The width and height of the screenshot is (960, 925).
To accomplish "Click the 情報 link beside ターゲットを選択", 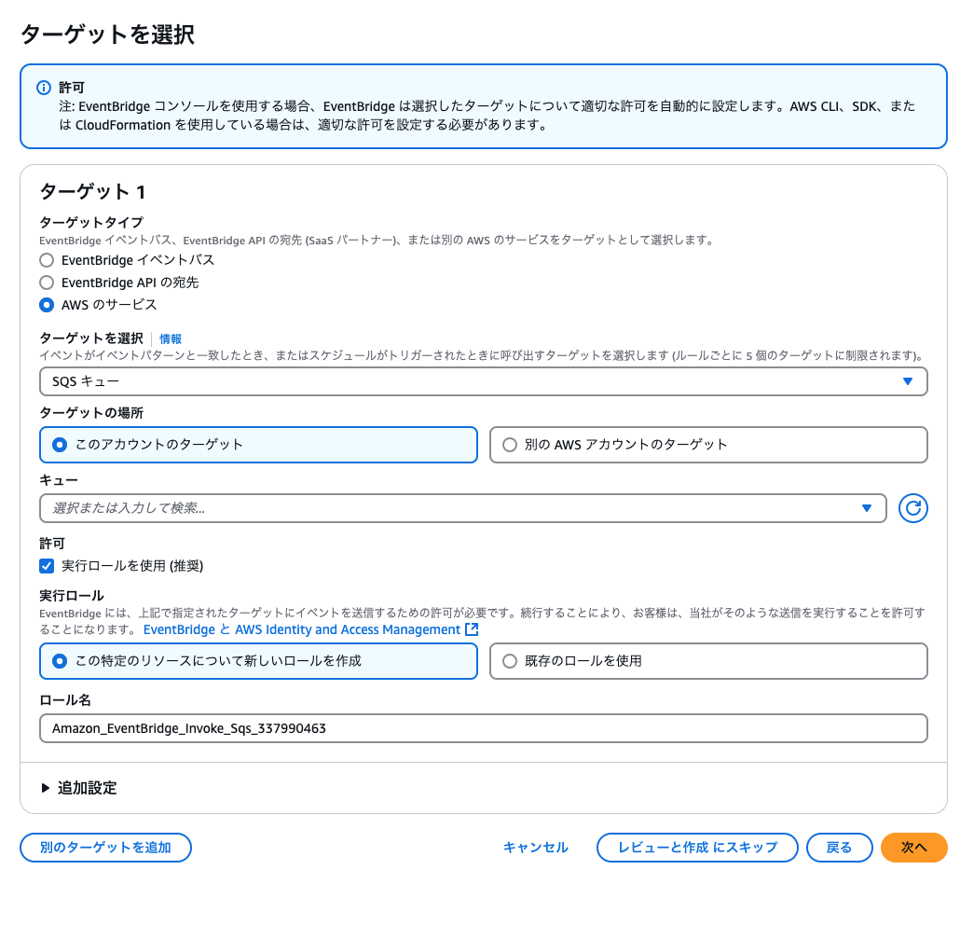I will (x=171, y=338).
